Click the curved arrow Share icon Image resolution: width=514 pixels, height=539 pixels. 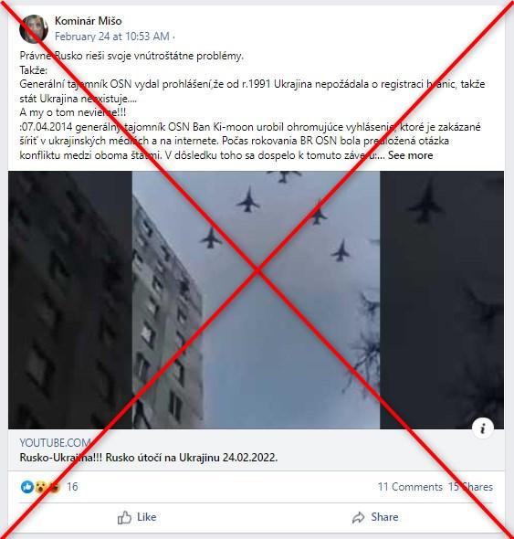click(x=359, y=517)
